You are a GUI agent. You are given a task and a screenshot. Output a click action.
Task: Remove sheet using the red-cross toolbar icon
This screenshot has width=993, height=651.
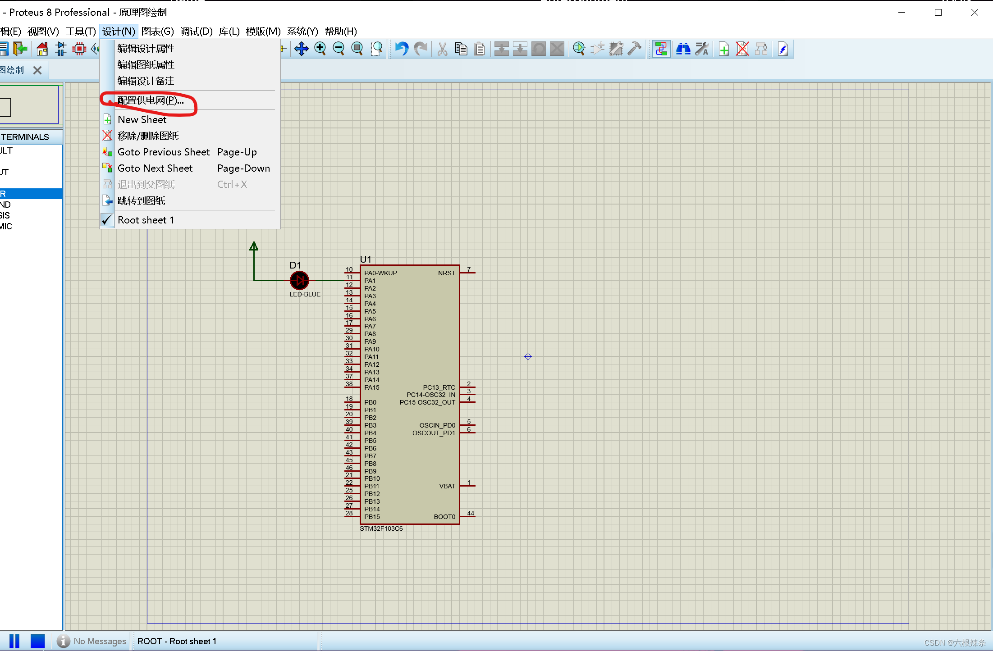click(x=742, y=49)
